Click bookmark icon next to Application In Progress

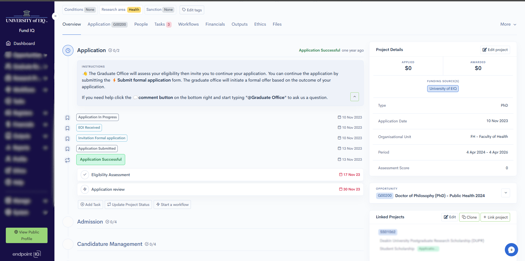click(x=67, y=118)
